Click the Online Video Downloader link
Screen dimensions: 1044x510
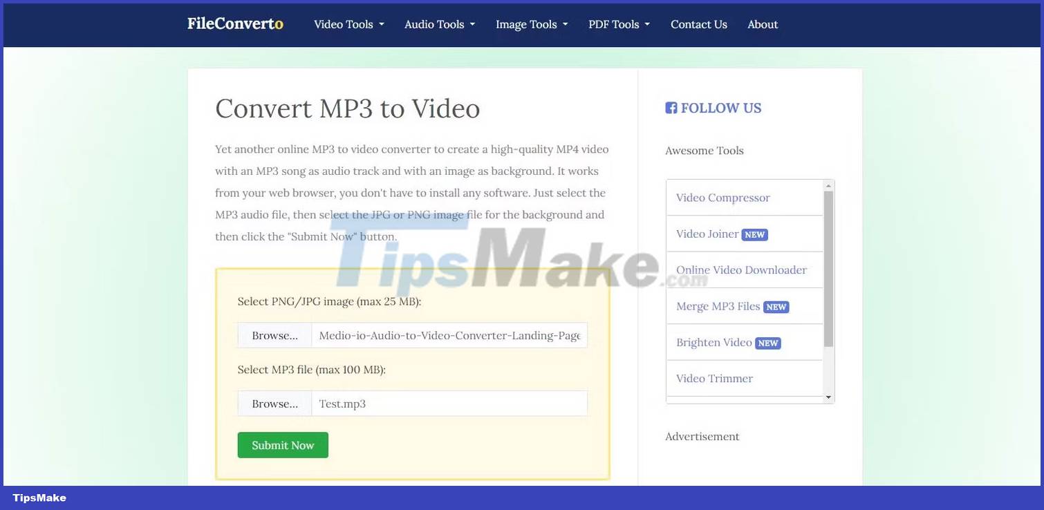[x=741, y=270]
